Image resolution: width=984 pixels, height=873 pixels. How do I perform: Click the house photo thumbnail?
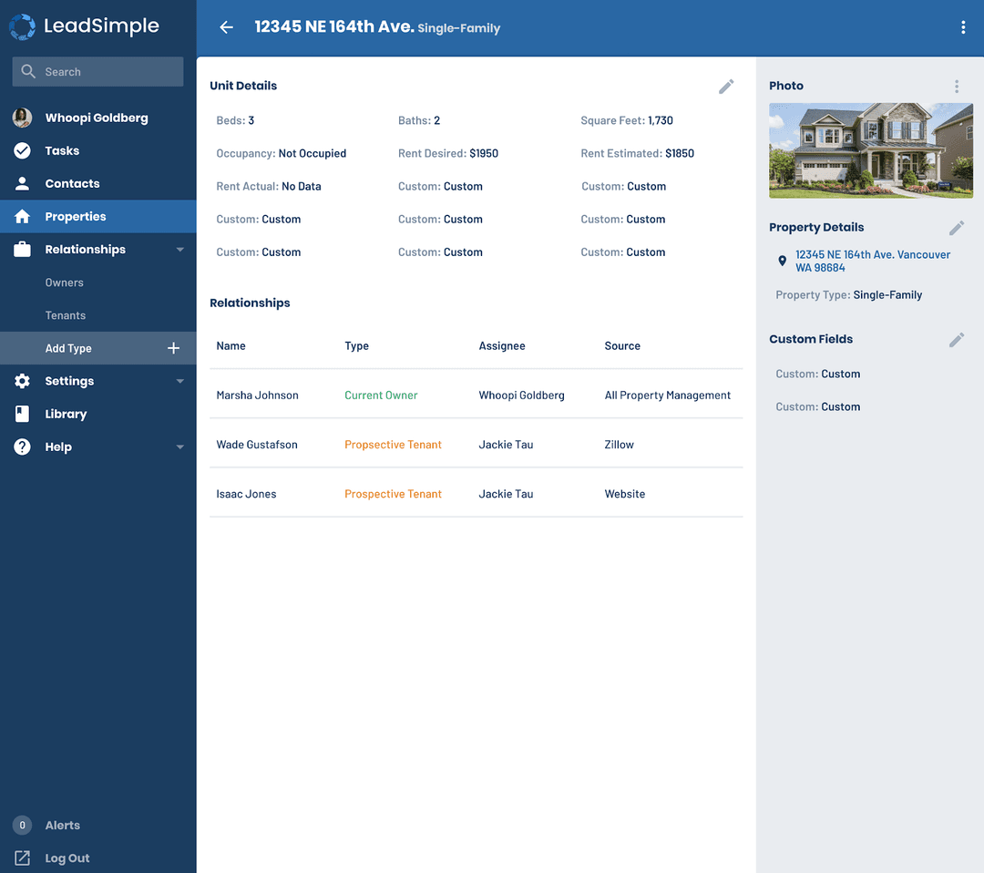[870, 150]
